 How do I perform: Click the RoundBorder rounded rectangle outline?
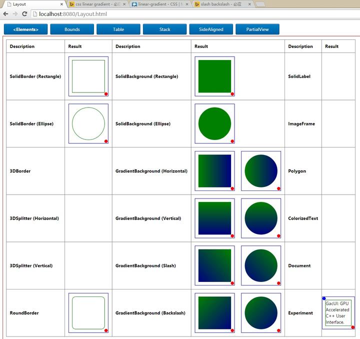[x=88, y=313]
